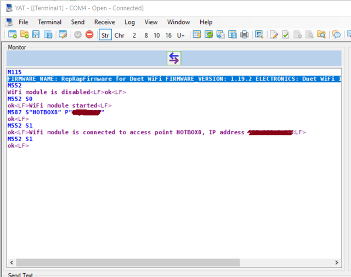Click 'WiFi module is disabled' line
351x277 pixels.
coord(67,92)
